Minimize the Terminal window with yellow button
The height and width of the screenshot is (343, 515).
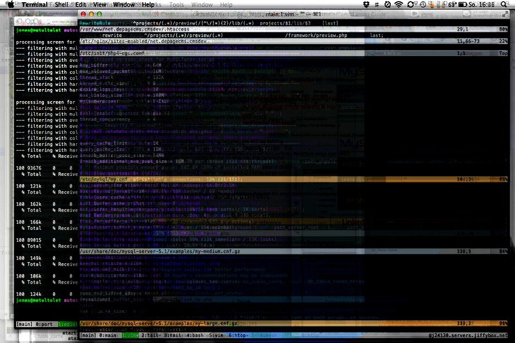[x=91, y=14]
